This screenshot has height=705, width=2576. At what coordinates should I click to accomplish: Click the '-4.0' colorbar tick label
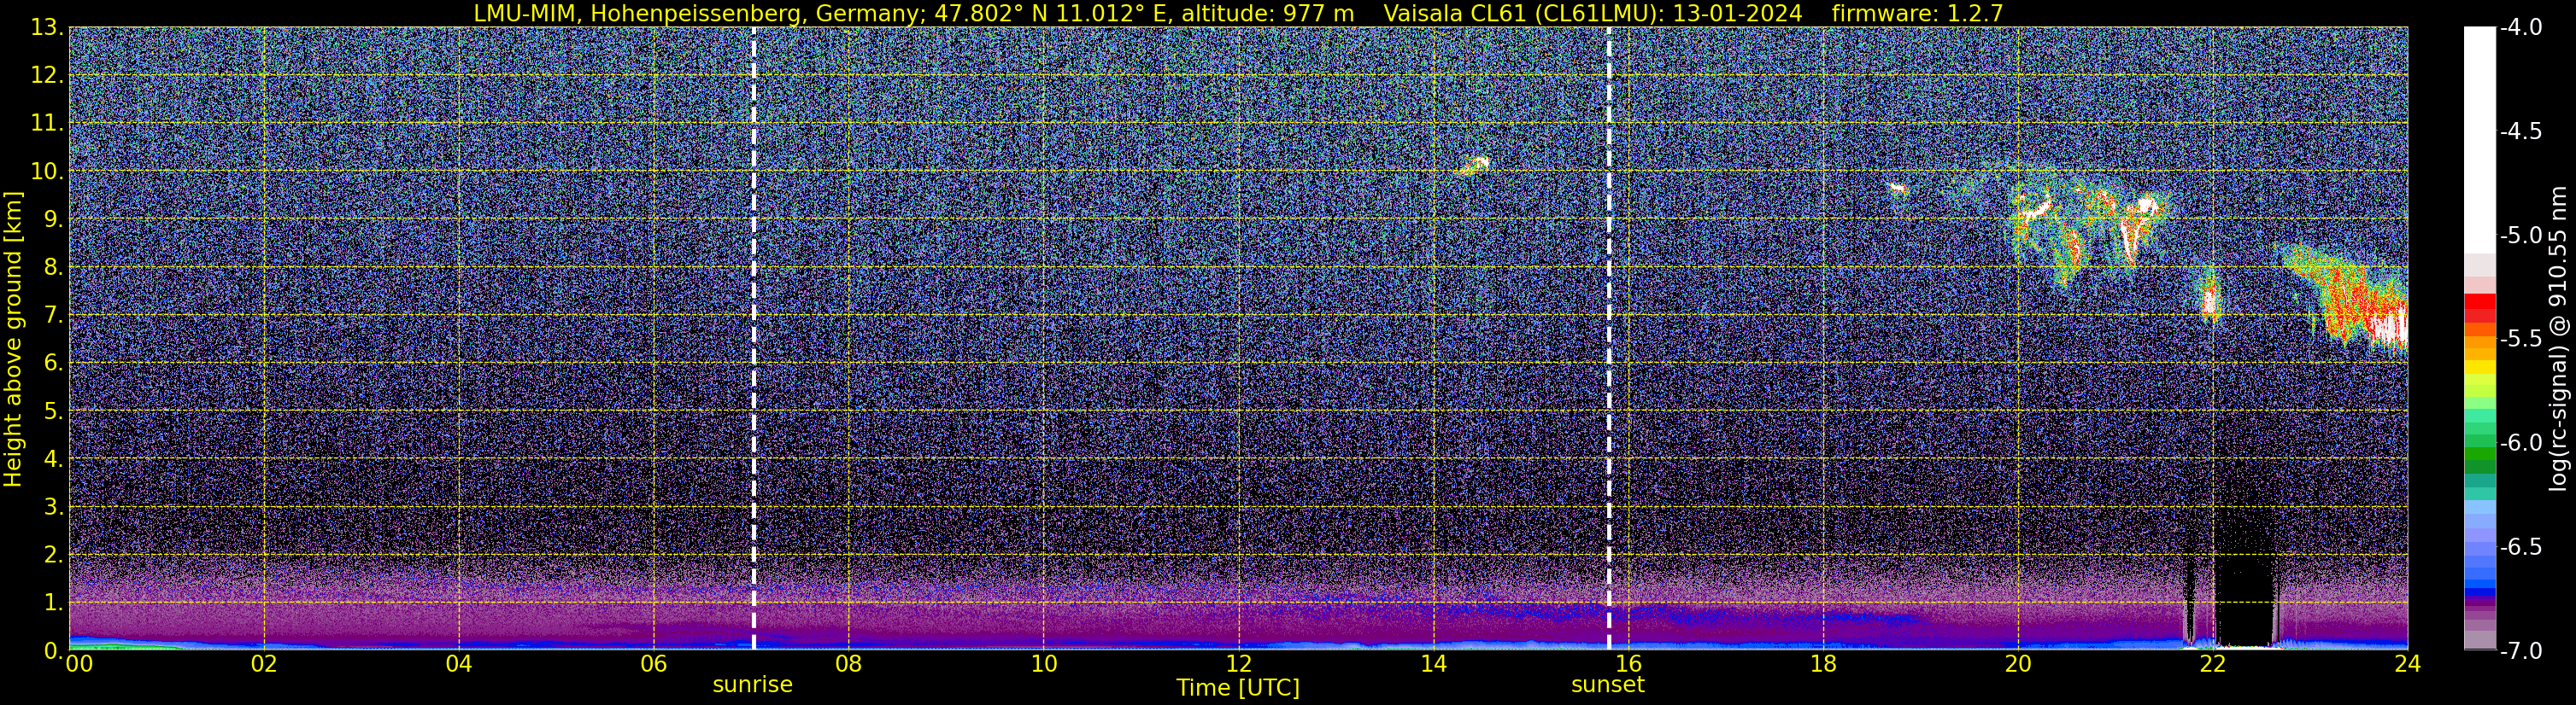[2520, 28]
